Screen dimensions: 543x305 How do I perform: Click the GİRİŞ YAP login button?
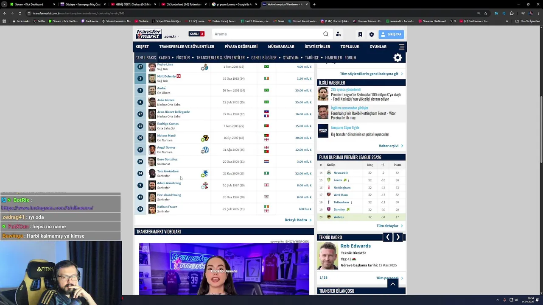point(391,34)
